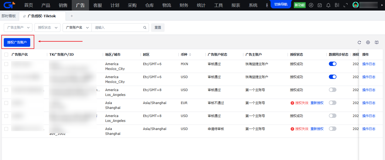The image size is (385, 160).
Task: Open the calendar checklist icon in top bar
Action: tap(320, 5)
